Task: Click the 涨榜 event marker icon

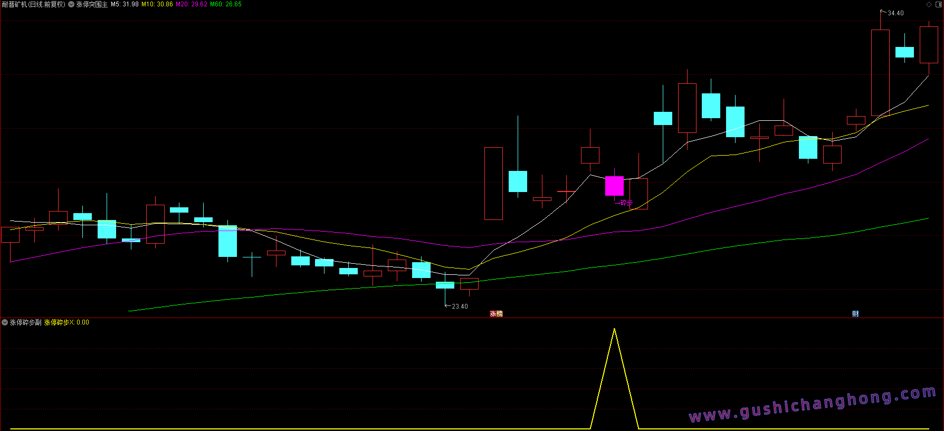Action: tap(496, 314)
